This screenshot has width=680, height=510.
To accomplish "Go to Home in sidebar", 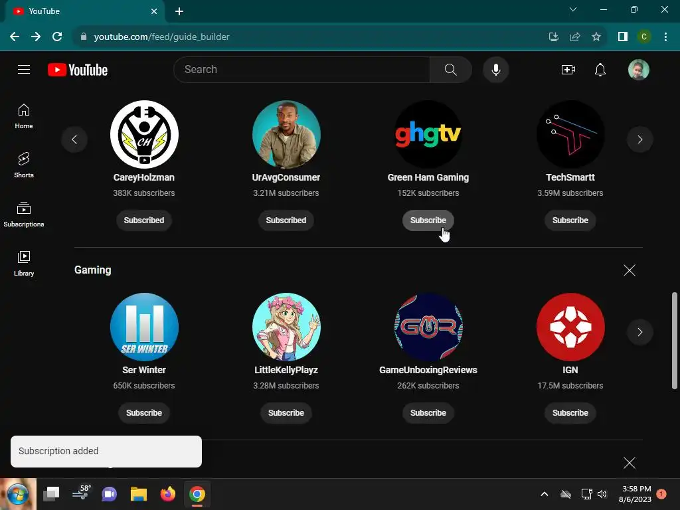I will point(24,116).
